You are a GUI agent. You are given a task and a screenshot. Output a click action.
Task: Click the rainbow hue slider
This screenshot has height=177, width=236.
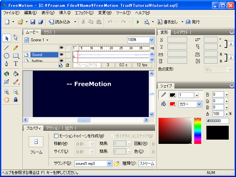pos(198,131)
